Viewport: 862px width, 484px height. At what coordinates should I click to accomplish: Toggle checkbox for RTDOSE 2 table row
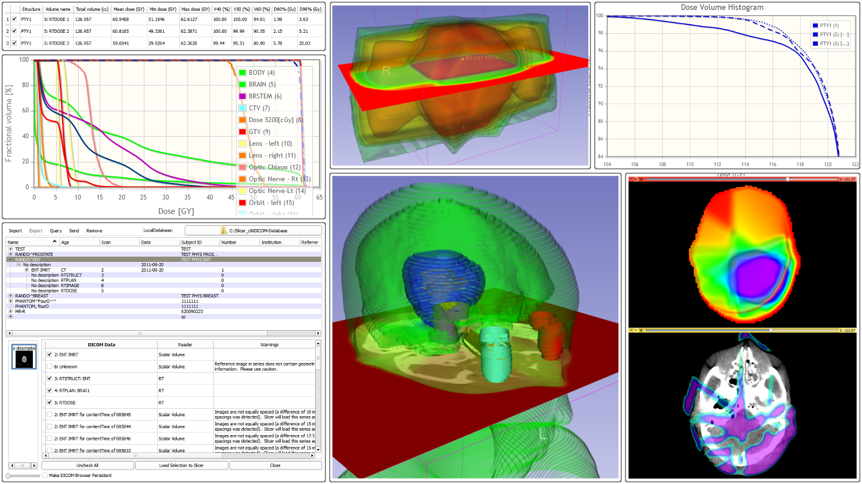15,31
